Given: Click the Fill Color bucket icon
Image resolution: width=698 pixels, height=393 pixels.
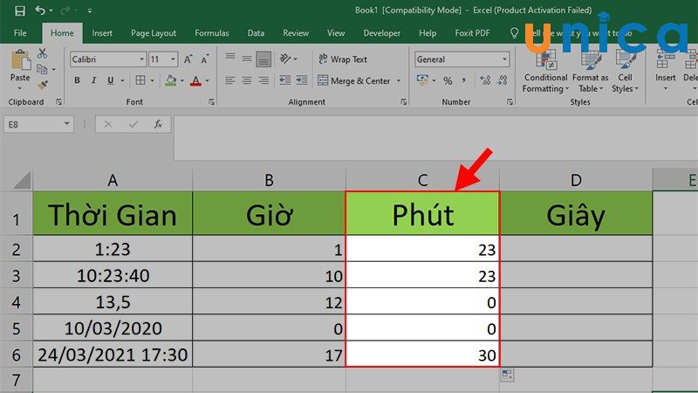Looking at the screenshot, I should point(170,80).
